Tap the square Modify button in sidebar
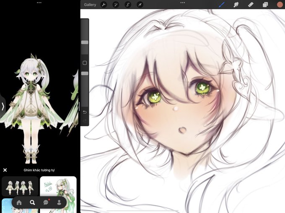 (85, 63)
